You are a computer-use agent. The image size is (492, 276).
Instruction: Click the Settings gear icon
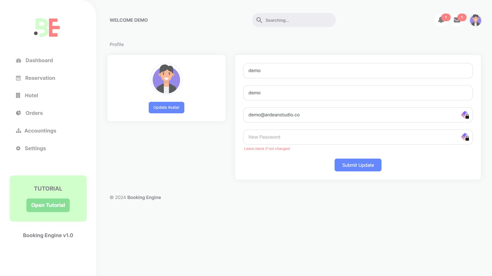pos(18,148)
